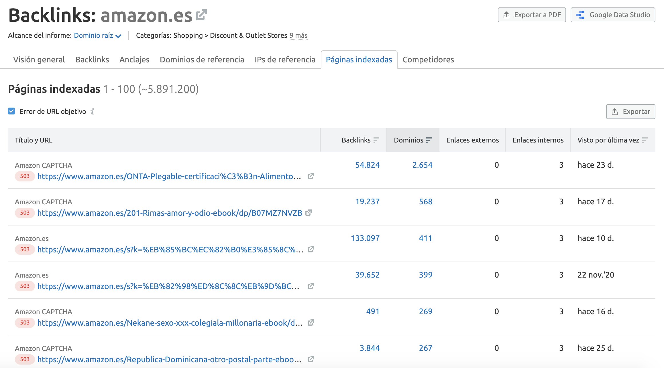Click Enlaces externos column header
Viewport: 664px width, 368px height.
473,140
